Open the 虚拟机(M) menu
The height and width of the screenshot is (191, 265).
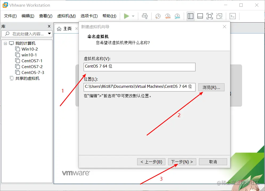click(66, 16)
